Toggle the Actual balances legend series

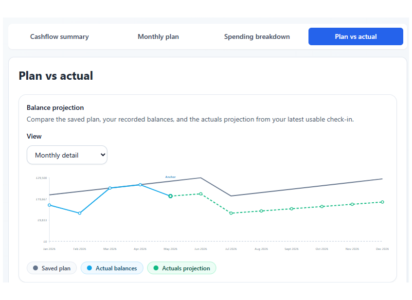[x=112, y=268]
